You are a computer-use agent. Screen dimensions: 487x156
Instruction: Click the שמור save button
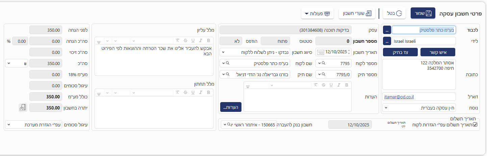[422, 13]
